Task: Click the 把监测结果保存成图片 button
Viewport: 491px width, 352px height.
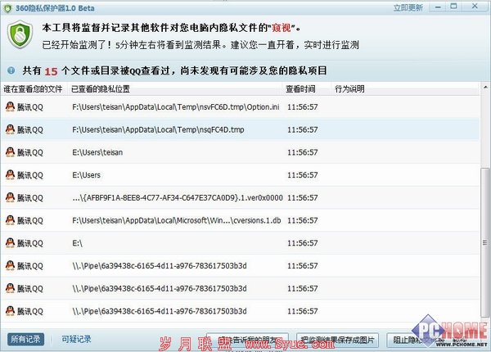Action: tap(337, 340)
